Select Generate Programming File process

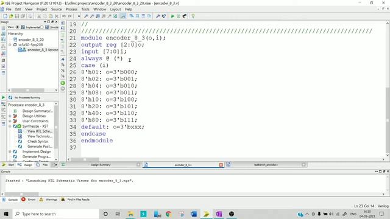(37, 157)
